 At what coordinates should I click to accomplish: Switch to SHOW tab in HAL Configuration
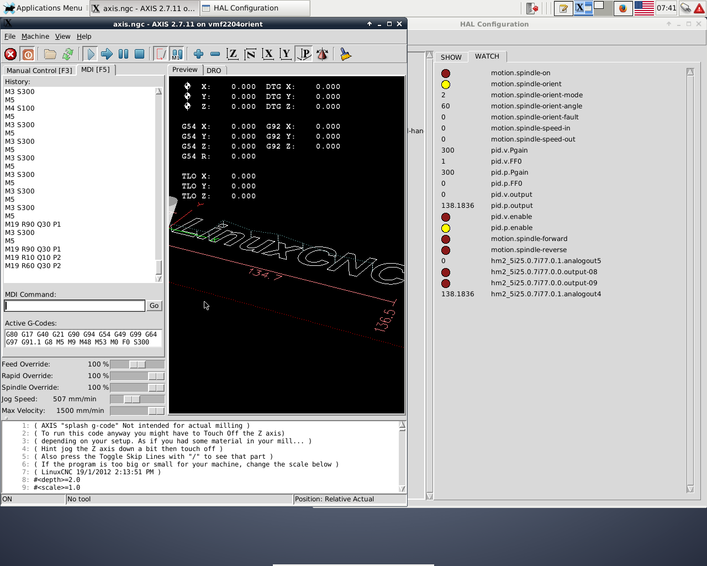(x=451, y=57)
